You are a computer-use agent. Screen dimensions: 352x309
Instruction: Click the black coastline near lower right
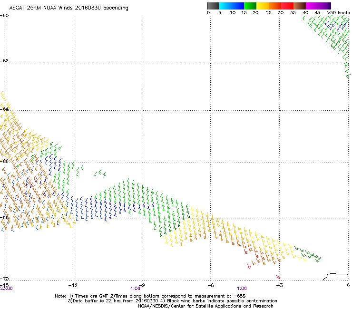pyautogui.click(x=335, y=277)
